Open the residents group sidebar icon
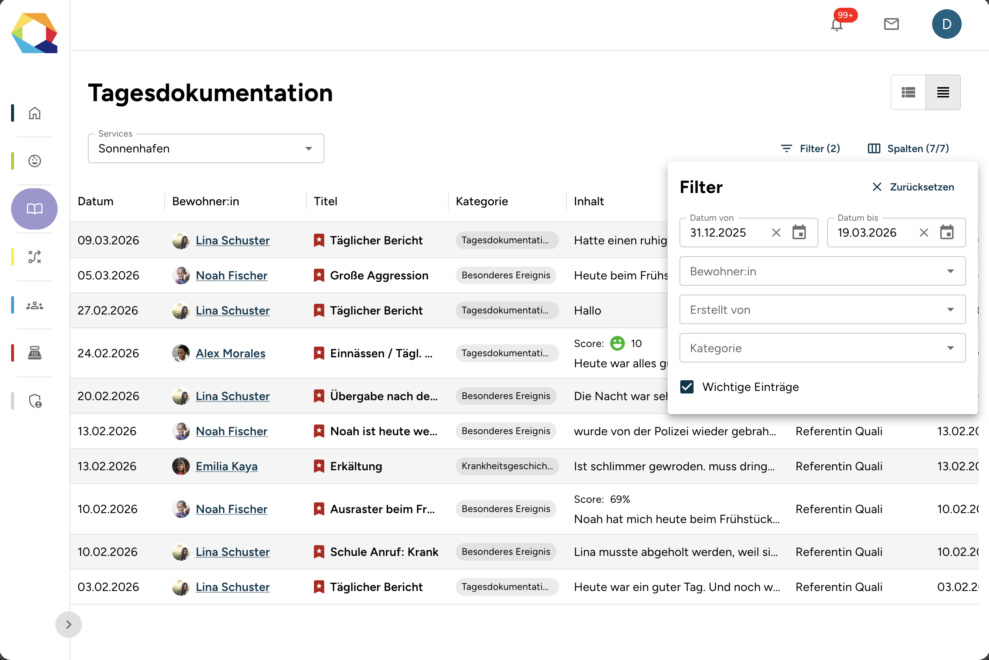The width and height of the screenshot is (989, 660). click(34, 305)
